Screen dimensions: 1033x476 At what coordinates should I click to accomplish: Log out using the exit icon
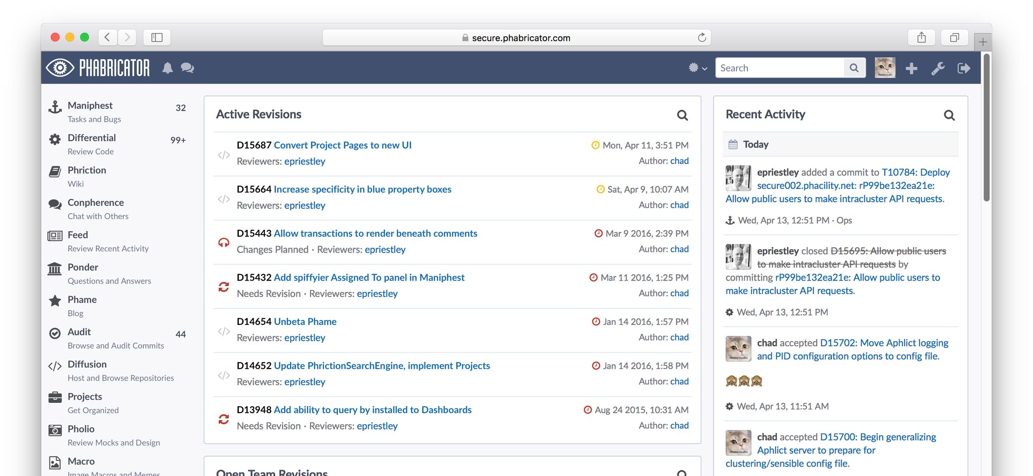pos(964,68)
